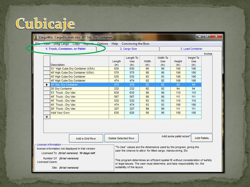The width and height of the screenshot is (250, 187).
Task: Select the 28' Truck - Dry Van row
Action: click(x=122, y=109)
